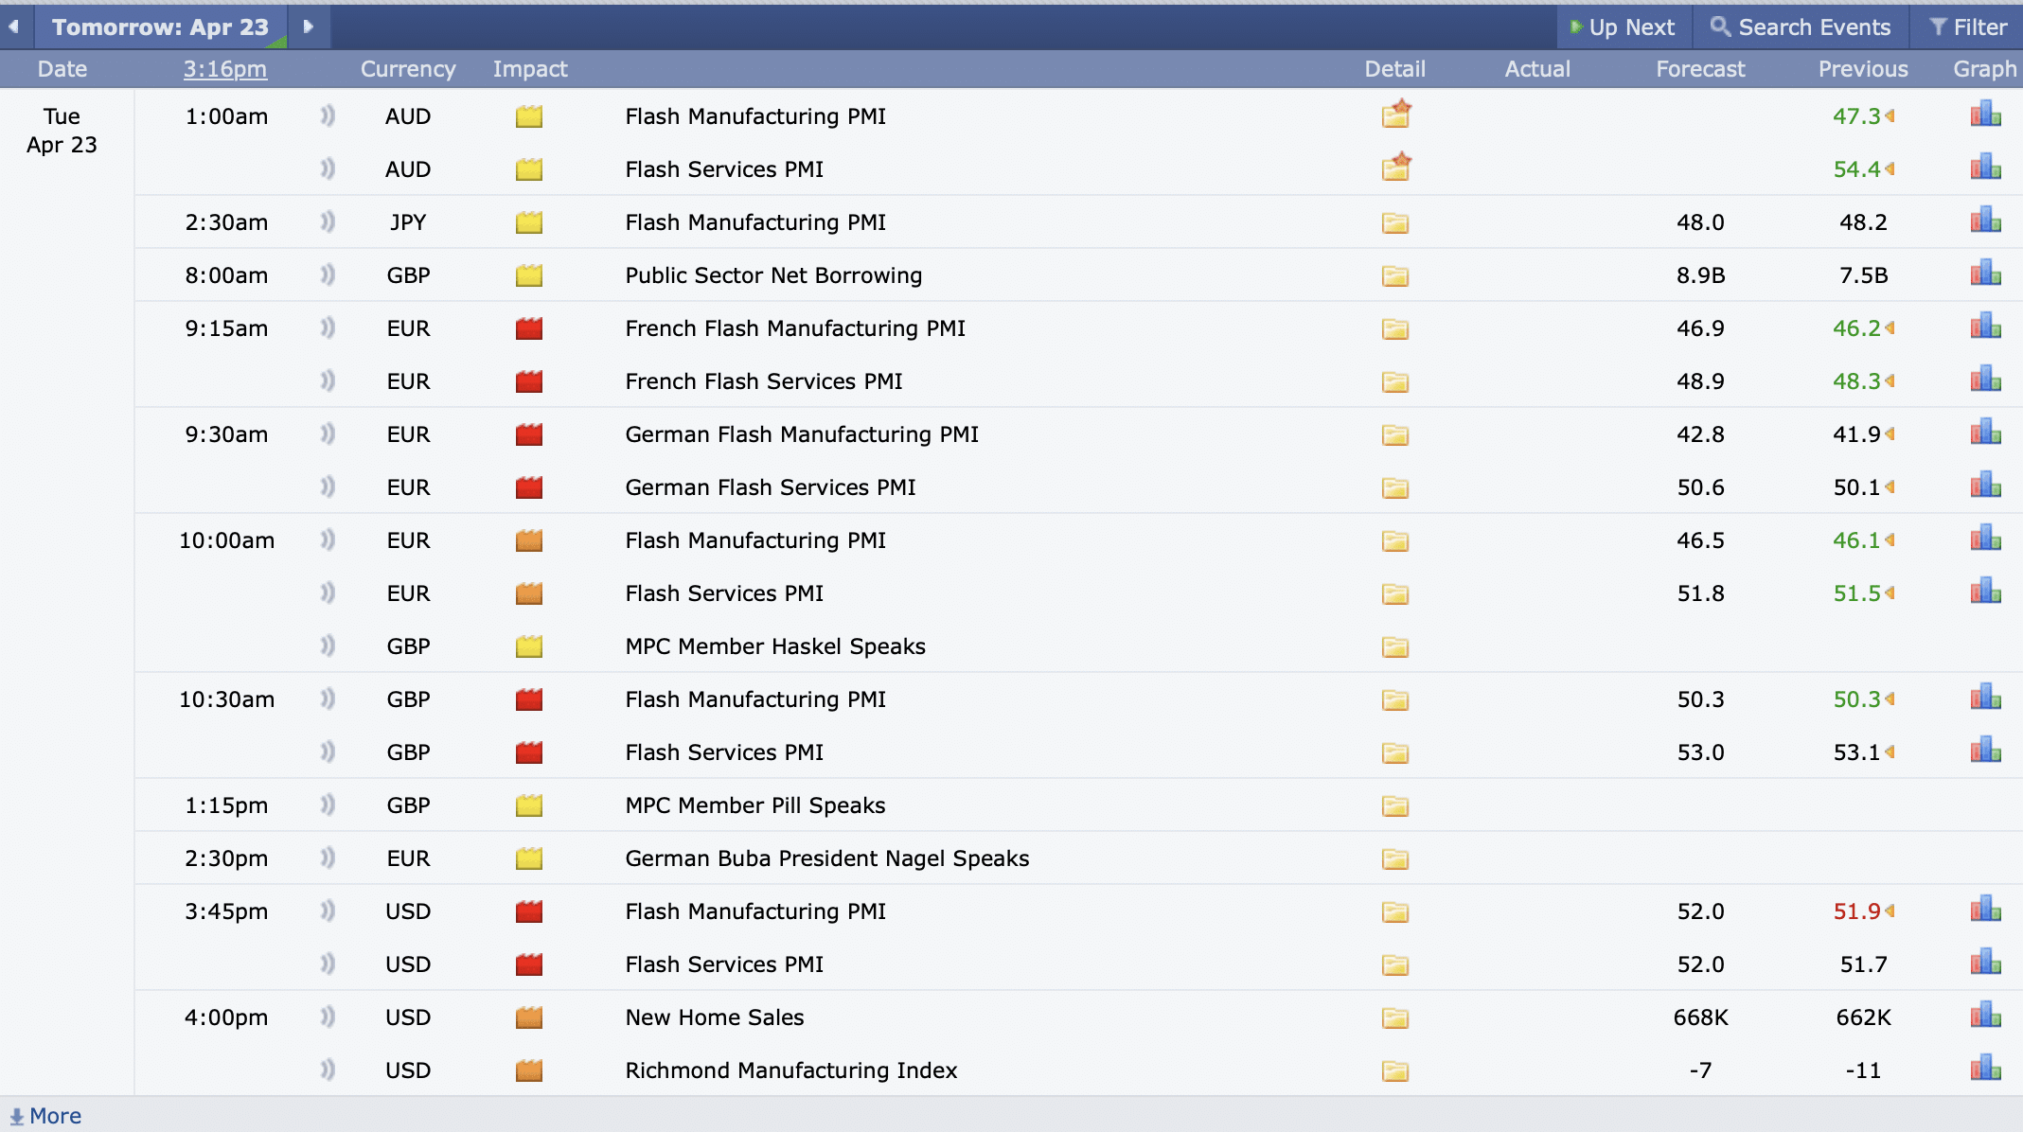This screenshot has height=1132, width=2023.
Task: Show graph for EUR Flash Services PMI
Action: 1986,592
